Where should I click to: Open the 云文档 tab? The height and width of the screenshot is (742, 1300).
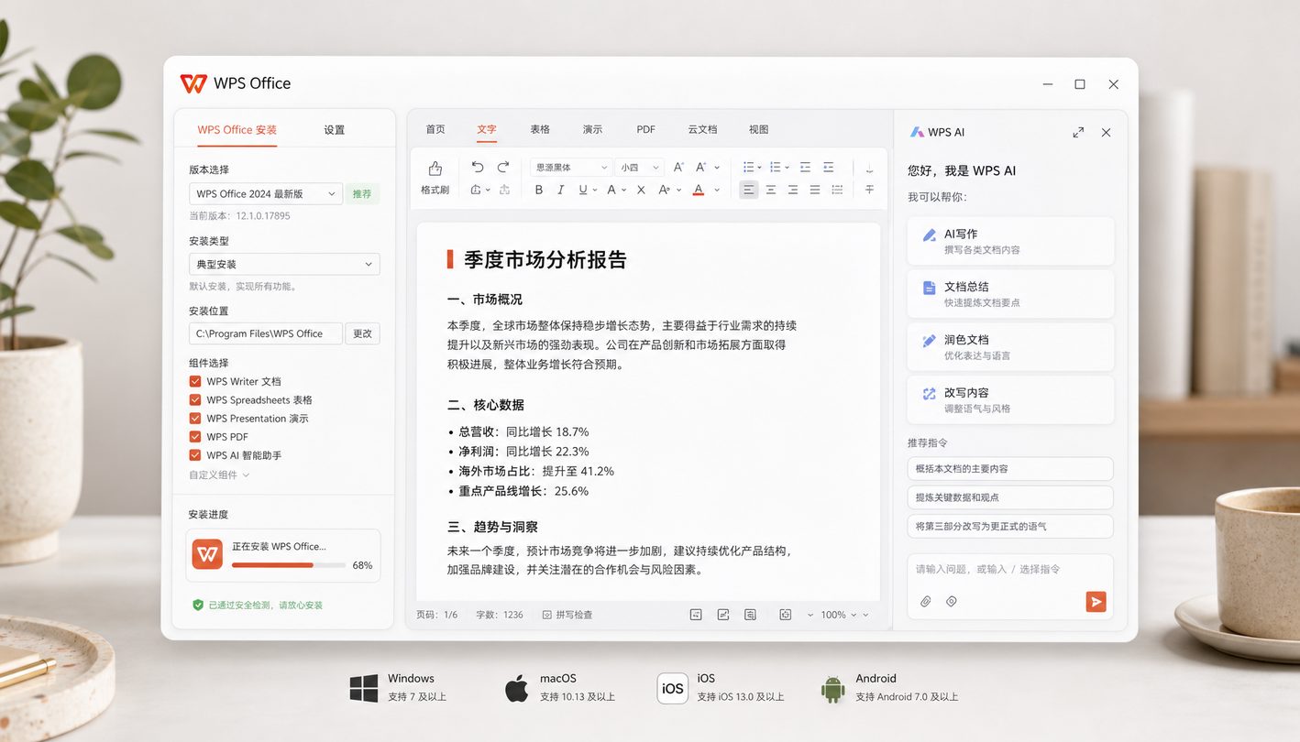point(702,129)
